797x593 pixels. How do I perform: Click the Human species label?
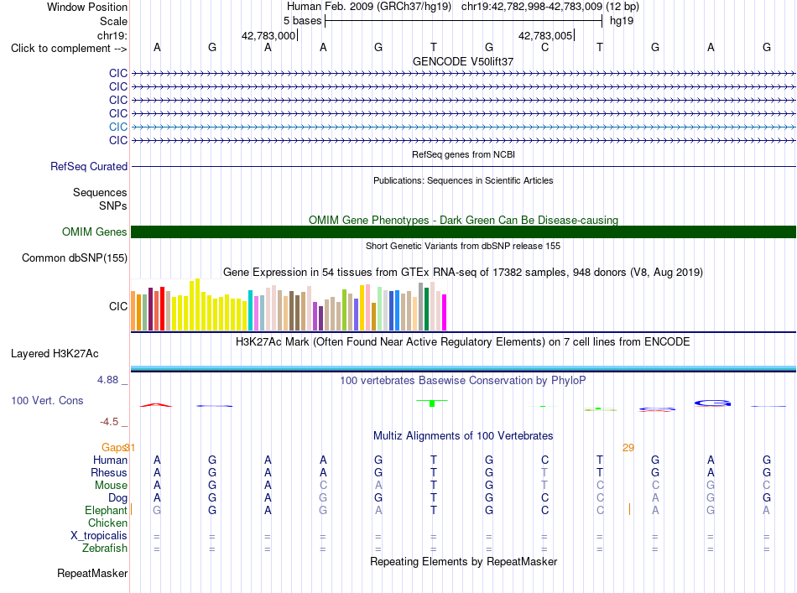[110, 460]
